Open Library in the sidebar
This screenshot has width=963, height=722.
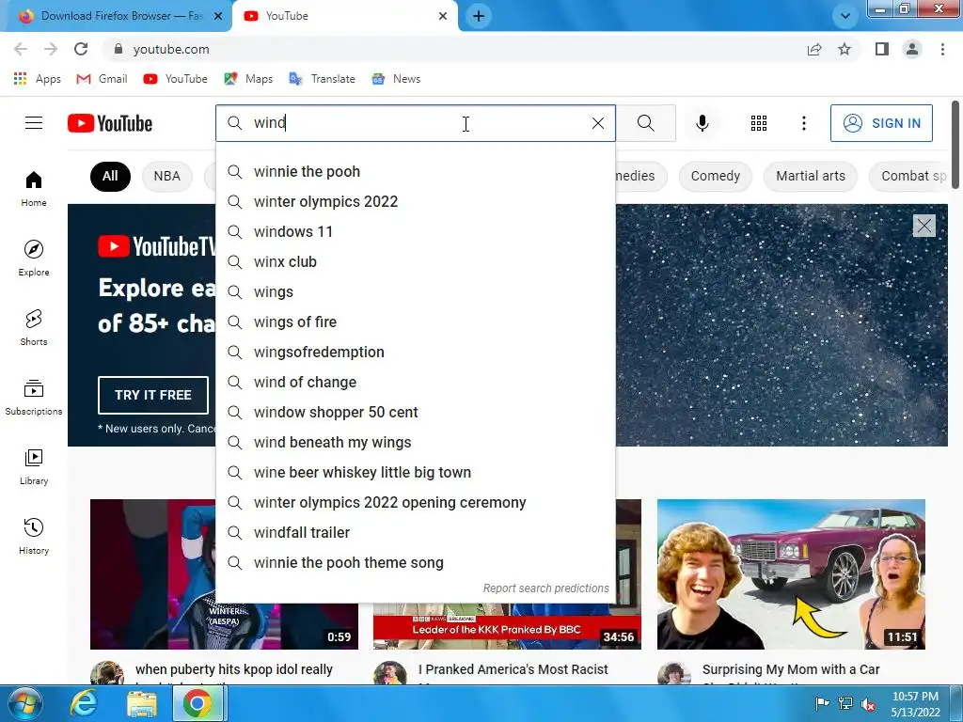tap(34, 466)
